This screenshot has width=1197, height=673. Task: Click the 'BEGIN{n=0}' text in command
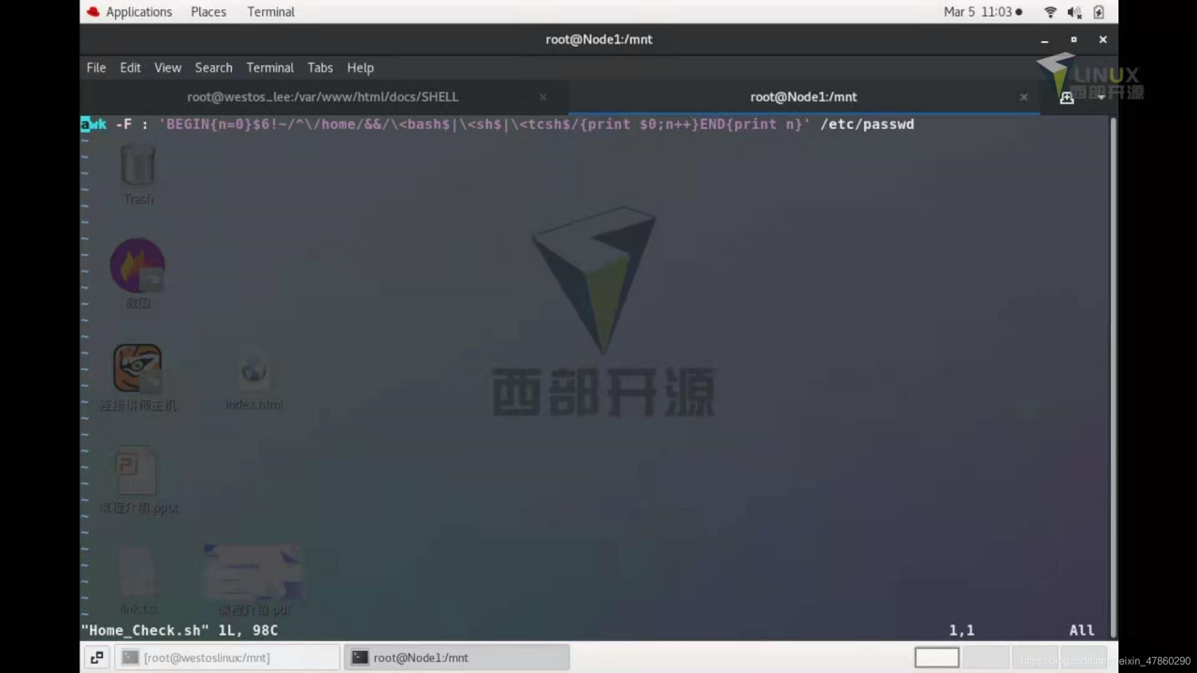click(x=209, y=124)
